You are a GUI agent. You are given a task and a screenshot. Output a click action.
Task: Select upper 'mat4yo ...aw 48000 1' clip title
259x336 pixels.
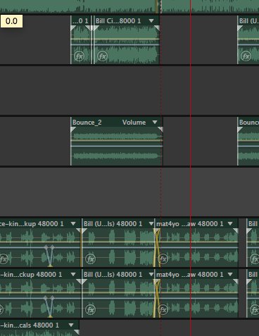pos(190,223)
